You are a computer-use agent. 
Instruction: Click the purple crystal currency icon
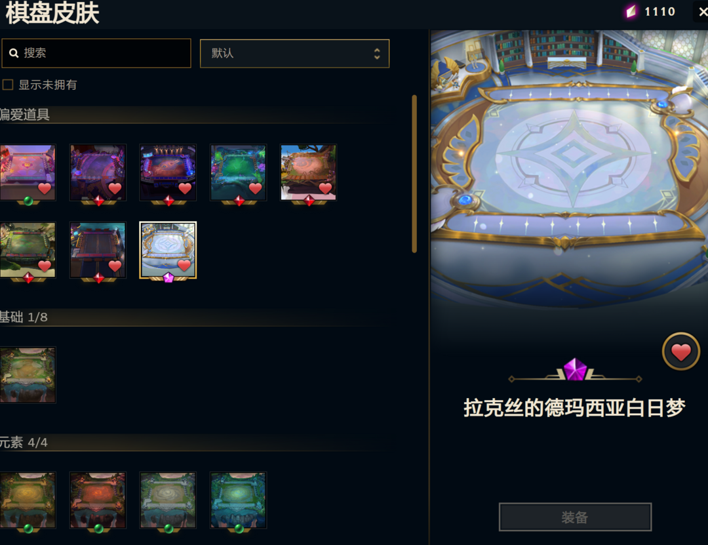click(x=631, y=11)
